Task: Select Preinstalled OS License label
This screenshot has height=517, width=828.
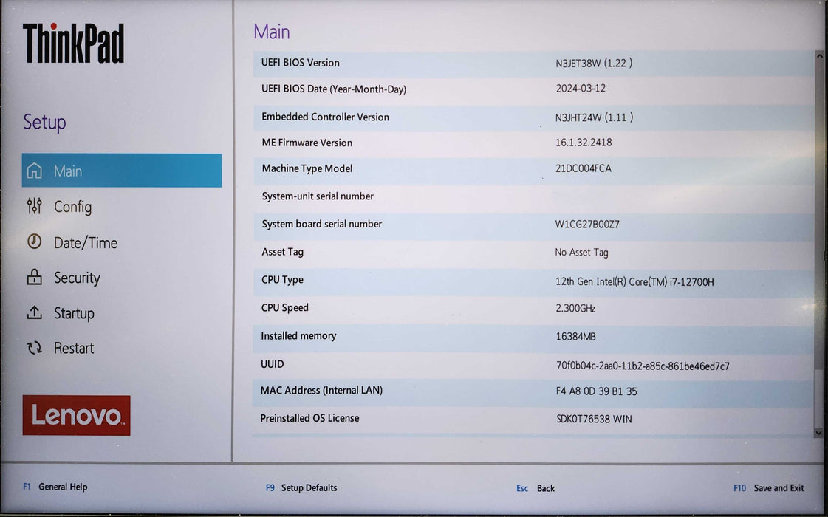Action: coord(309,418)
